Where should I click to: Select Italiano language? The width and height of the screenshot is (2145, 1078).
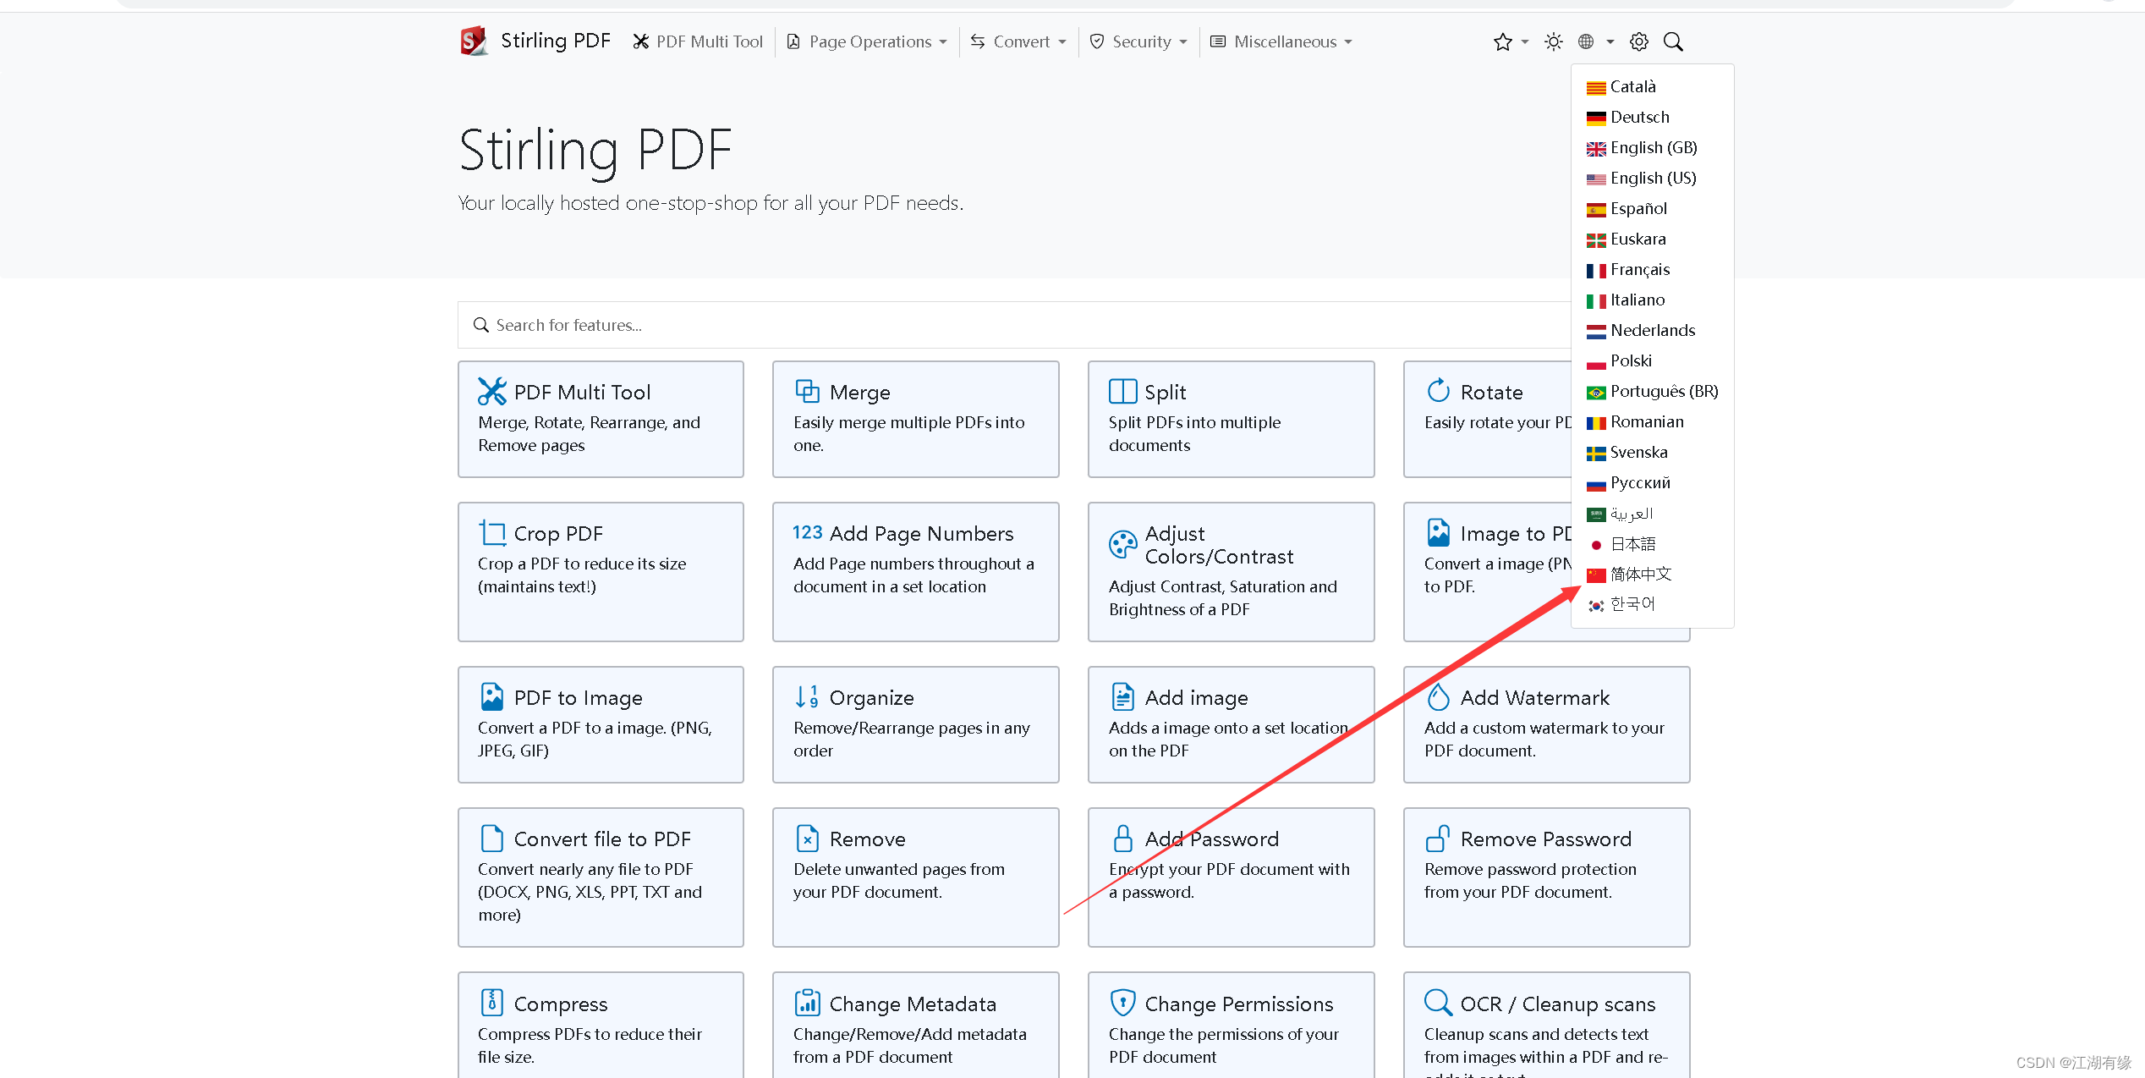point(1652,300)
